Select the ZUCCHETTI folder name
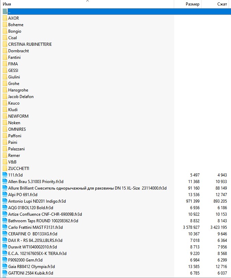The image size is (231, 278). [19, 169]
